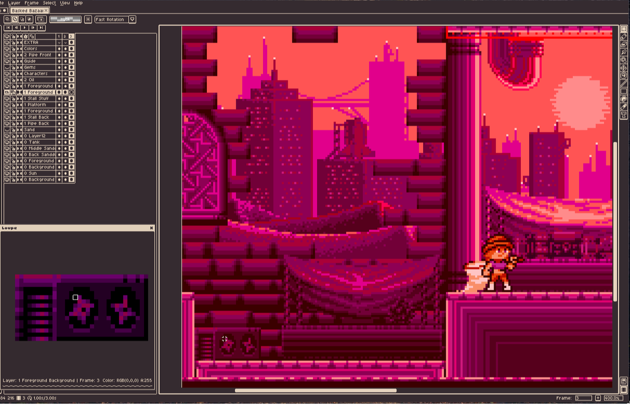Open the frame dropdown on the EXTRA layer row
Viewport: 630px width, 404px height.
(59, 42)
